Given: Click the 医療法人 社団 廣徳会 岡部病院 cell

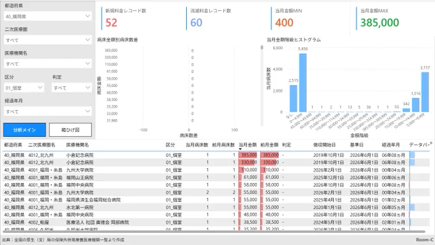Looking at the screenshot, I should (x=97, y=222).
